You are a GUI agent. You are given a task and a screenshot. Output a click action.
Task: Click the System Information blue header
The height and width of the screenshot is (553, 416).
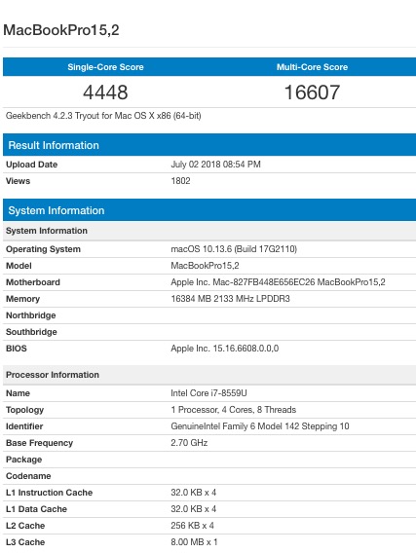coord(209,210)
